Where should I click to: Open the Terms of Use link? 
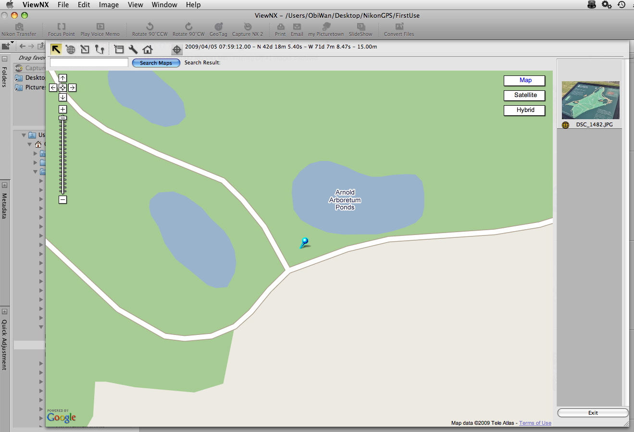535,423
